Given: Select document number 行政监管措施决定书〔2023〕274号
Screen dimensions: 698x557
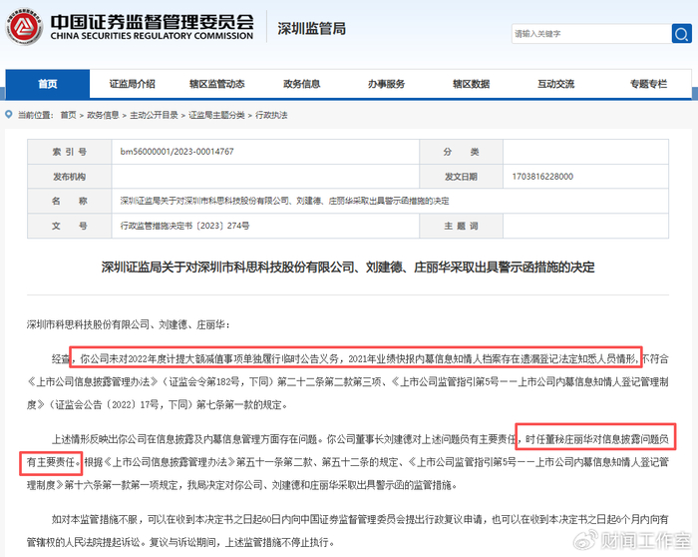Looking at the screenshot, I should pyautogui.click(x=184, y=226).
